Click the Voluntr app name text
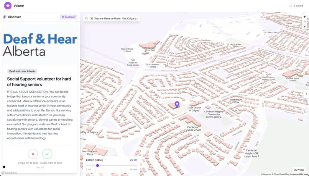This screenshot has height=176, width=309. tap(19, 6)
